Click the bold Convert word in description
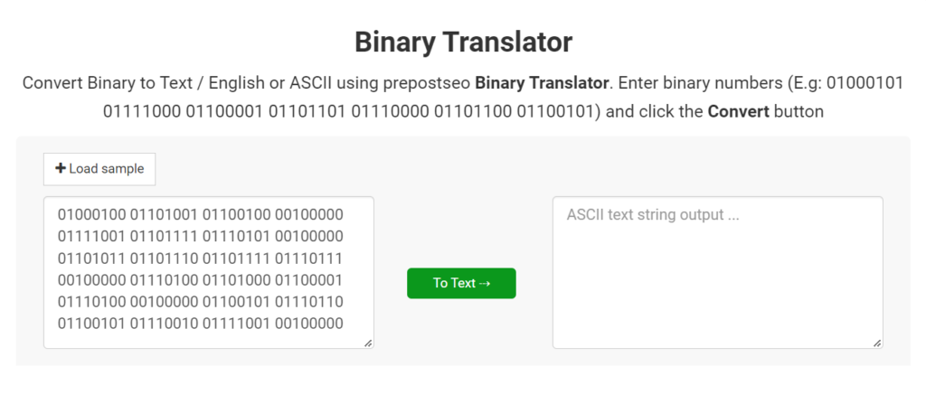Viewport: 926px width, 395px height. coord(738,113)
